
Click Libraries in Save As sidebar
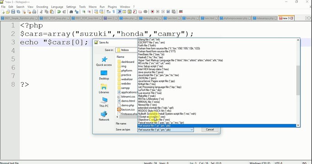(x=104, y=89)
